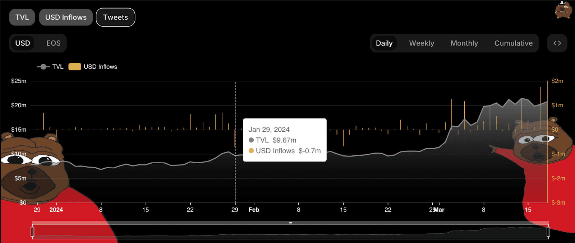Screen dimensions: 575x243
Task: Toggle the Tweets overlay button
Action: (x=115, y=17)
